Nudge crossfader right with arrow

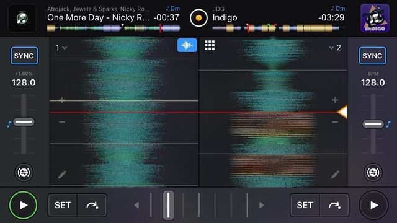tap(262, 205)
